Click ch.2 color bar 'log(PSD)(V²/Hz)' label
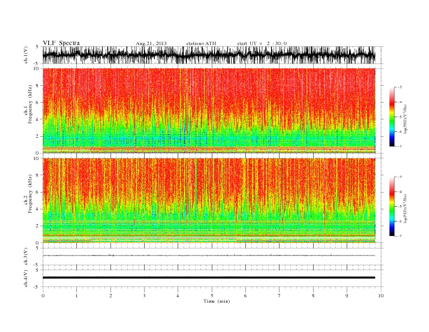The image size is (429, 332). pyautogui.click(x=406, y=209)
